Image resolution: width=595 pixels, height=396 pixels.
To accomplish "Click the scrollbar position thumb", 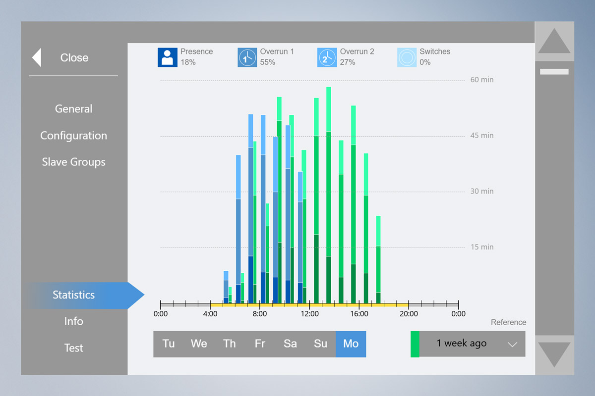I will click(554, 72).
